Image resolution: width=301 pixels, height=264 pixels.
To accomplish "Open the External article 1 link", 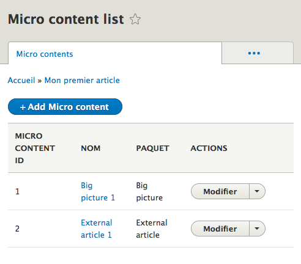I will point(97,229).
